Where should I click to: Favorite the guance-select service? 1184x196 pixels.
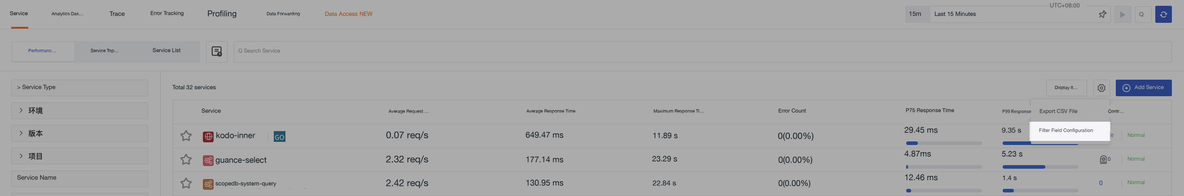click(x=186, y=159)
